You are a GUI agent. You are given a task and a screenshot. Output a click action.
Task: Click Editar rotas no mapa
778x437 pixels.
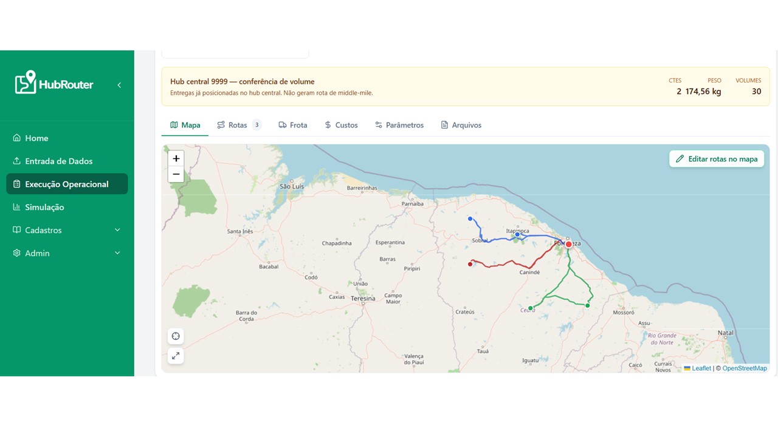pyautogui.click(x=717, y=159)
